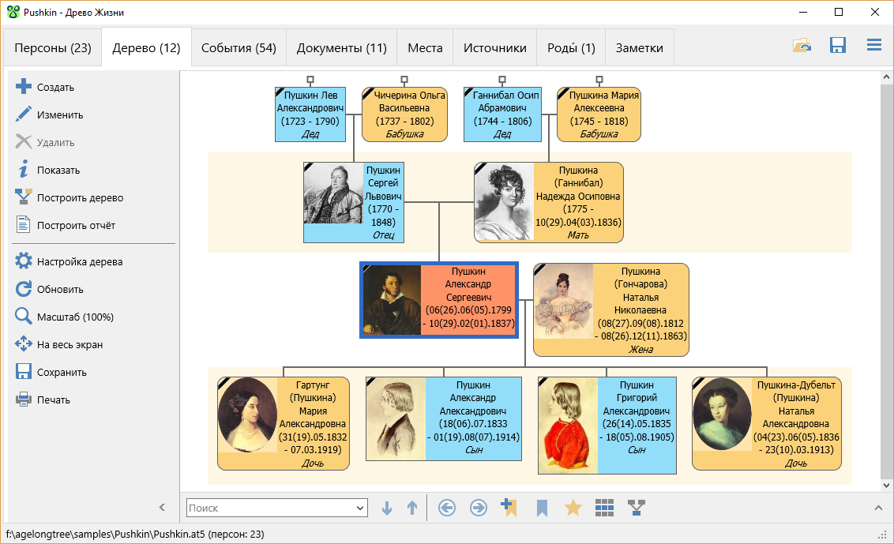Toggle expand box above Ганнибал Осип Абрамович
894x544 pixels.
(x=506, y=79)
